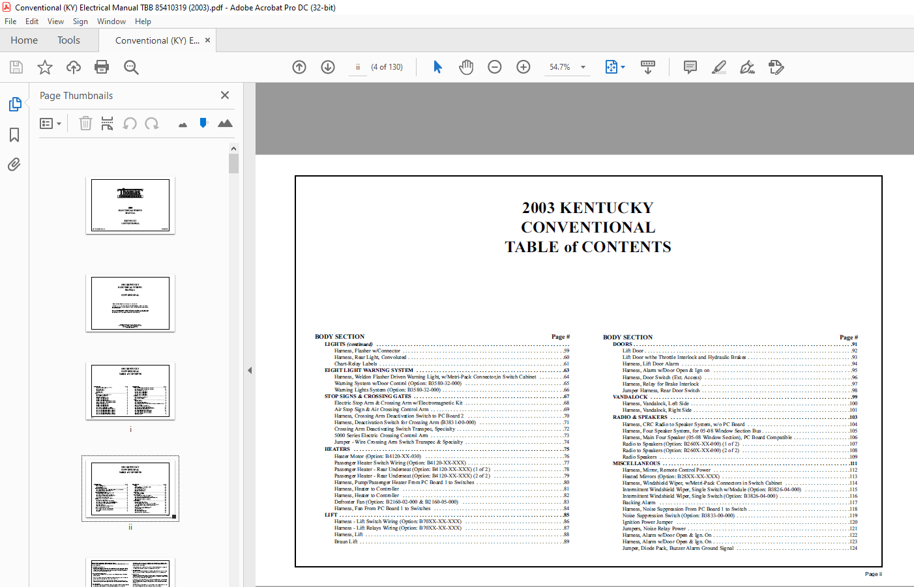This screenshot has width=914, height=587.
Task: Delete the selected page thumbnail
Action: [x=85, y=123]
